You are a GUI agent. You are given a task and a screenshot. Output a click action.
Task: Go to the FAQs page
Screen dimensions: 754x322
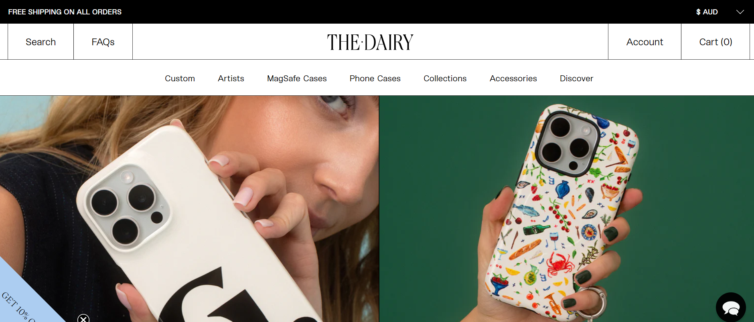(103, 42)
